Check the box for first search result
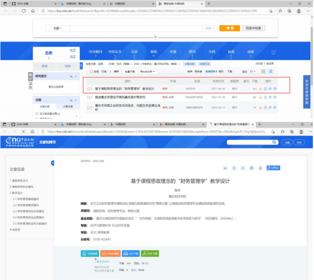Screen dimensions: 314x280 90,89
